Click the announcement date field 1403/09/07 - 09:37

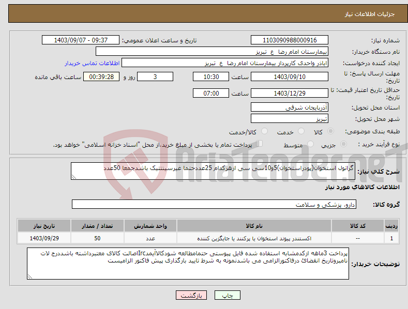81,40
